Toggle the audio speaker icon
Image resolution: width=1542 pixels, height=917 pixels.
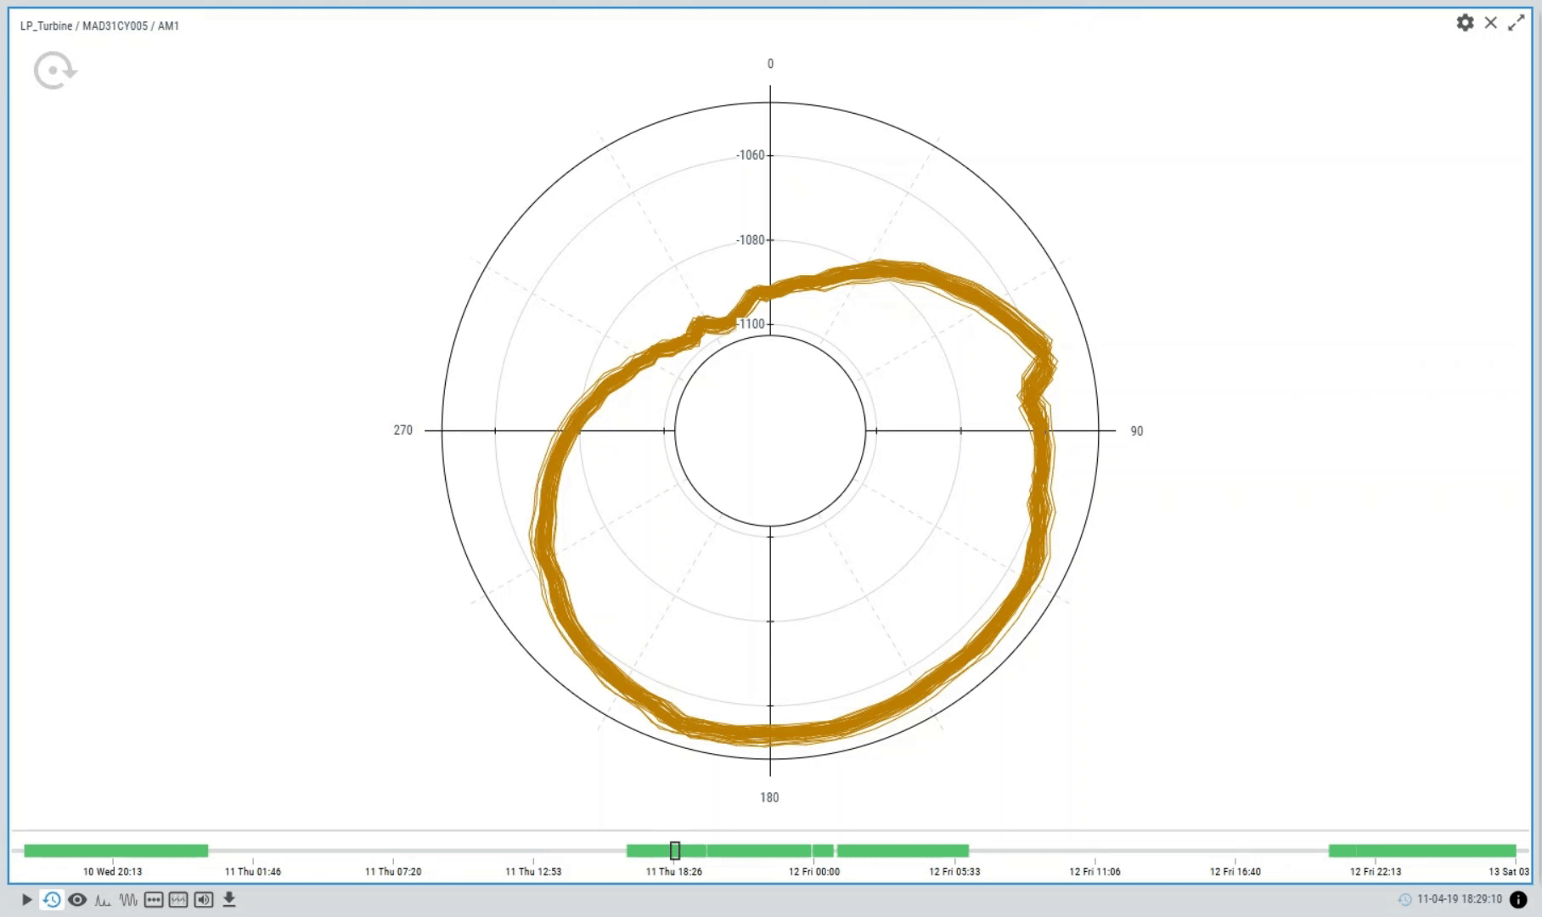pyautogui.click(x=204, y=899)
